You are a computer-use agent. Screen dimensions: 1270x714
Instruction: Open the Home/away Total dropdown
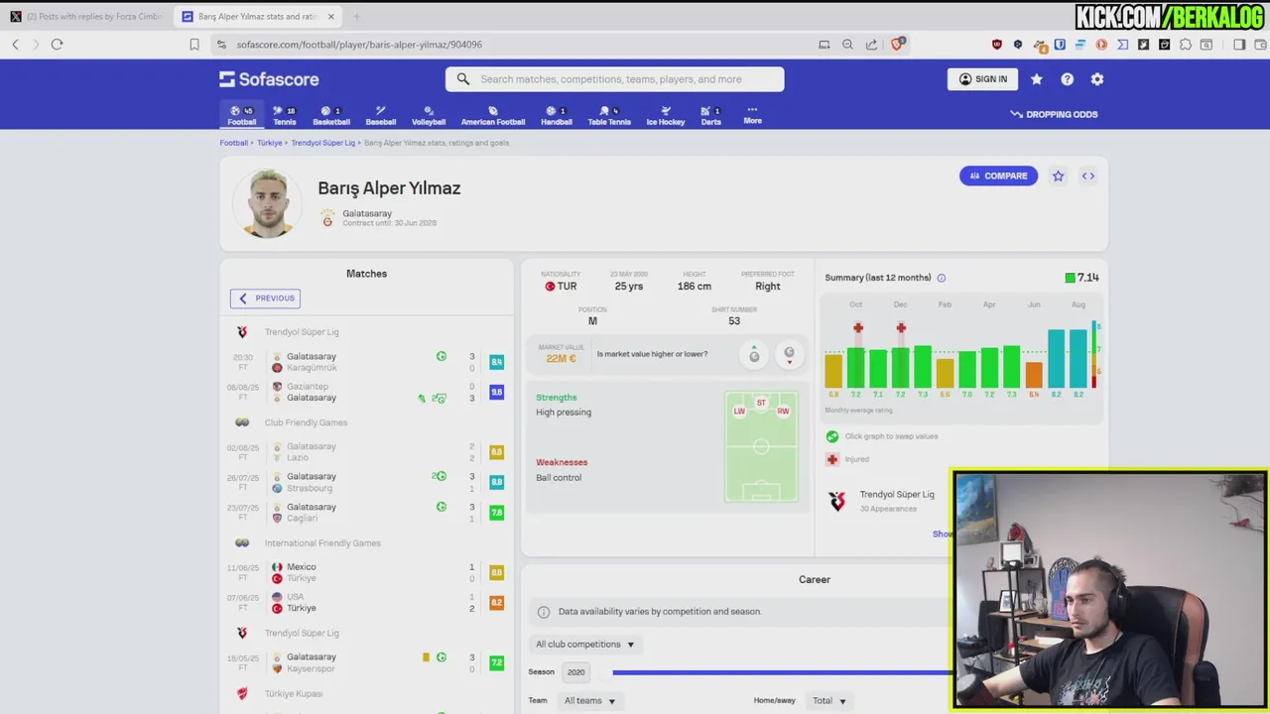(x=828, y=700)
